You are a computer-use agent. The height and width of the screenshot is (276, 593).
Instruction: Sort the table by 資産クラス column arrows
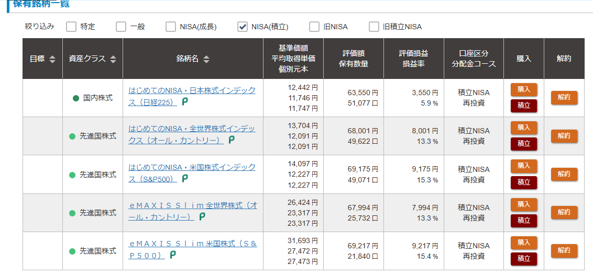pyautogui.click(x=113, y=59)
